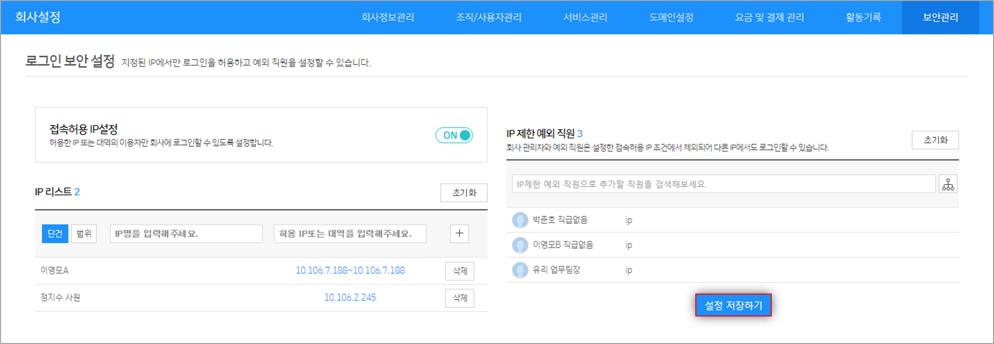The height and width of the screenshot is (344, 994).
Task: Delete the 이영모A IP entry
Action: (459, 271)
